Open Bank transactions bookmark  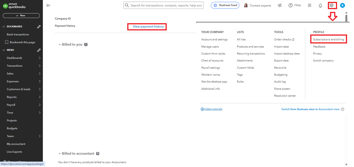coord(18,34)
